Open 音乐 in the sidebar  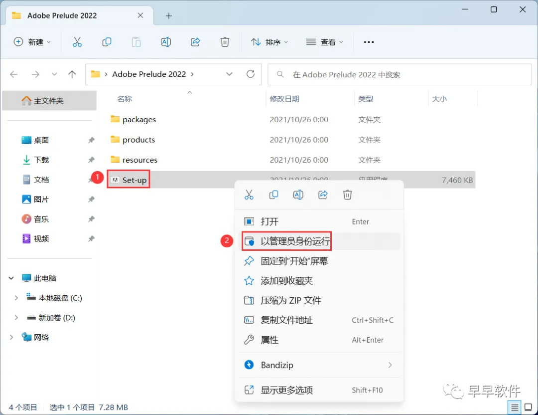point(41,219)
